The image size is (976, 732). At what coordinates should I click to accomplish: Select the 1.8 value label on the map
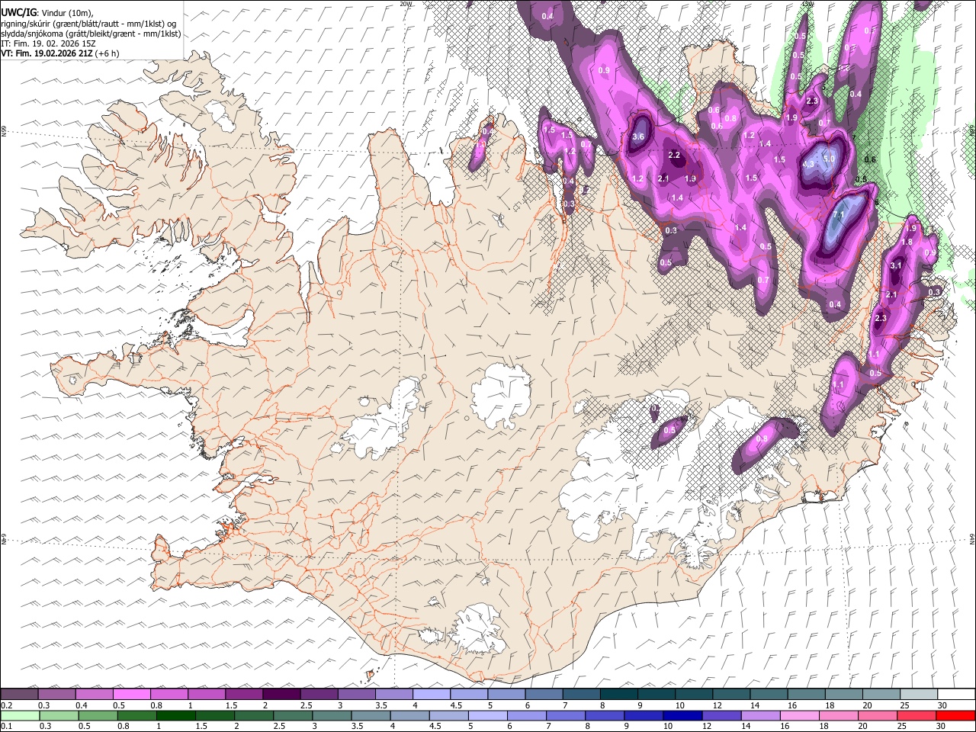click(x=907, y=242)
